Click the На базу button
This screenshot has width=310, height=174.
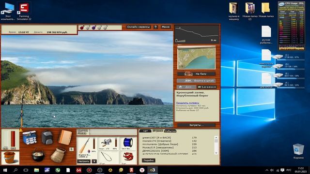click(196, 74)
